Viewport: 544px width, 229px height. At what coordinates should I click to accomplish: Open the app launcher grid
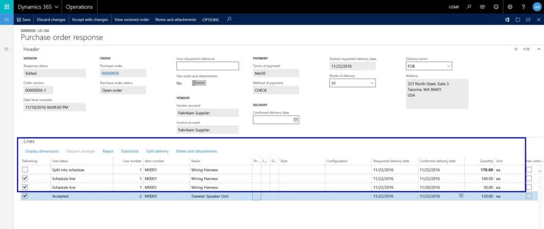tap(6, 6)
